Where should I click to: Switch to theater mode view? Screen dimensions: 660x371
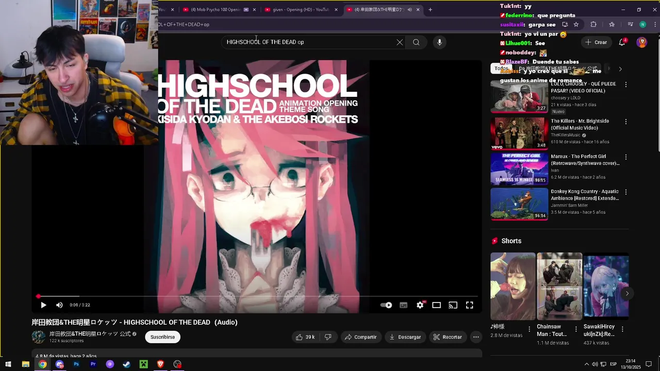pos(436,305)
